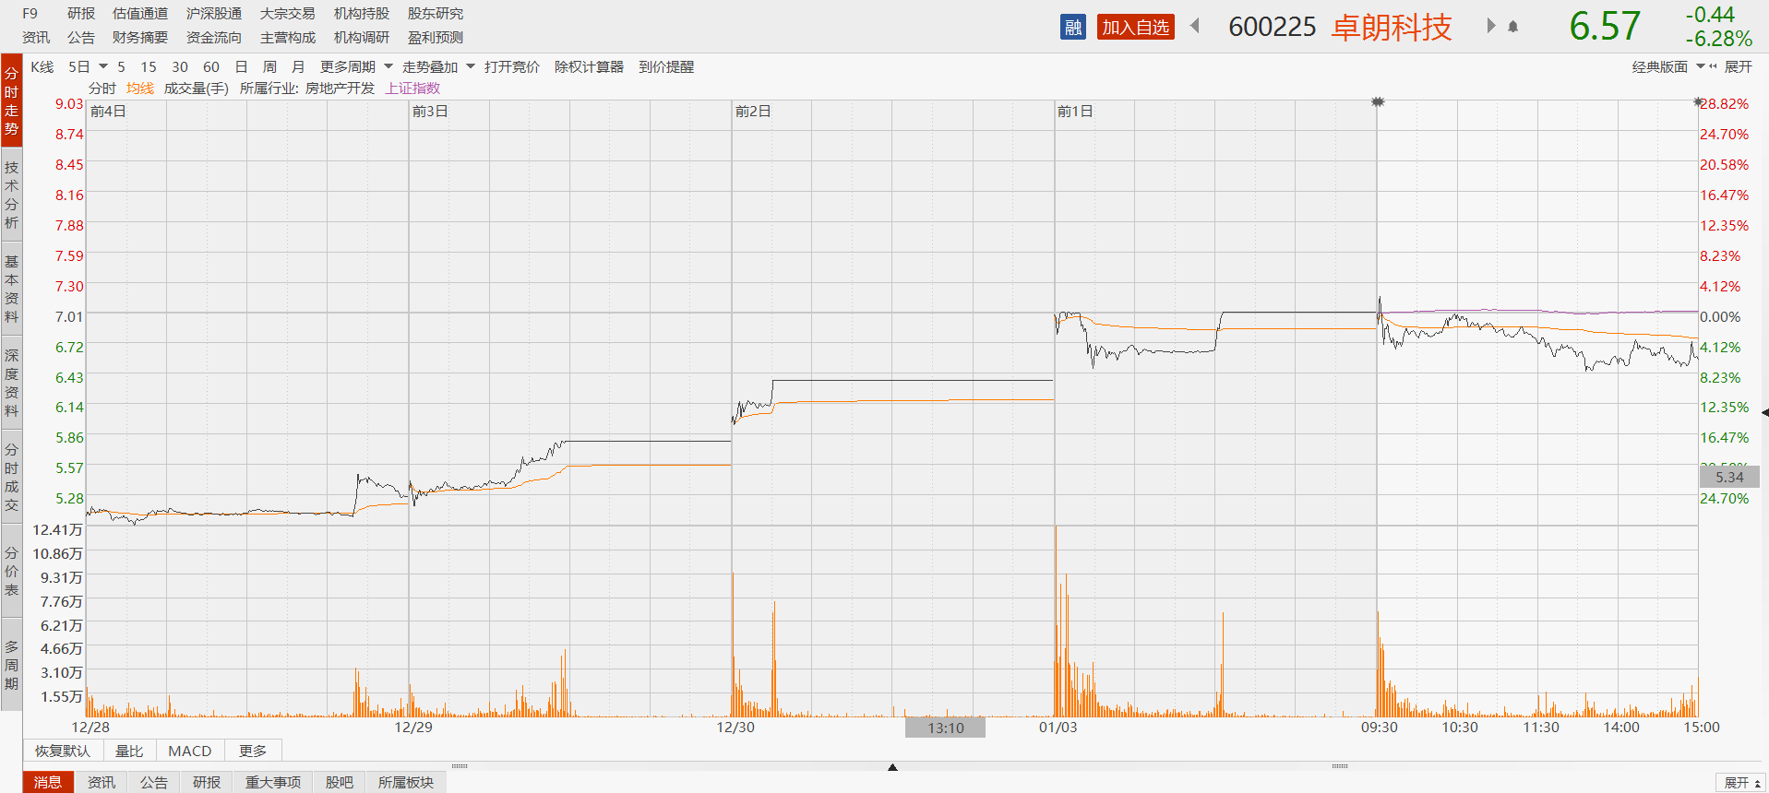Open 机构持股 in the top menu
Screen dimensions: 1769x793
(362, 14)
